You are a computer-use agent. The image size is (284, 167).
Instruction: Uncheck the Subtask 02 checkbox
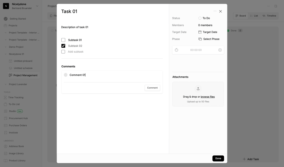63,46
